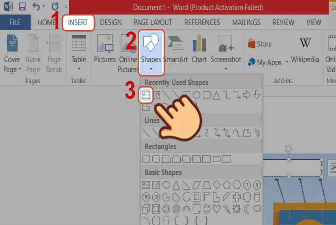336x225 pixels.
Task: Choose the Scribble shape in Lines
Action: [x=257, y=133]
